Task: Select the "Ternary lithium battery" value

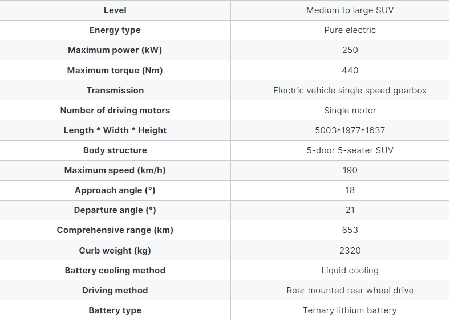Action: (350, 310)
